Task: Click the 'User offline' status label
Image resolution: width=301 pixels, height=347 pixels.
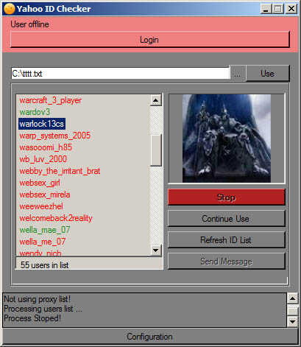Action: pos(29,24)
